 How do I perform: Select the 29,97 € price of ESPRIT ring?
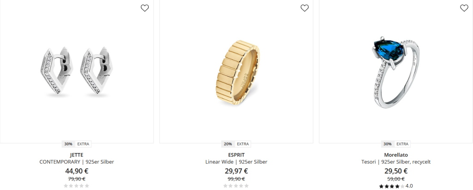(236, 171)
